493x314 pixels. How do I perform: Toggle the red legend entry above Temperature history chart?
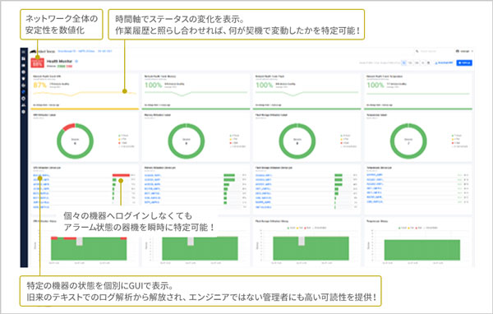coord(419,228)
